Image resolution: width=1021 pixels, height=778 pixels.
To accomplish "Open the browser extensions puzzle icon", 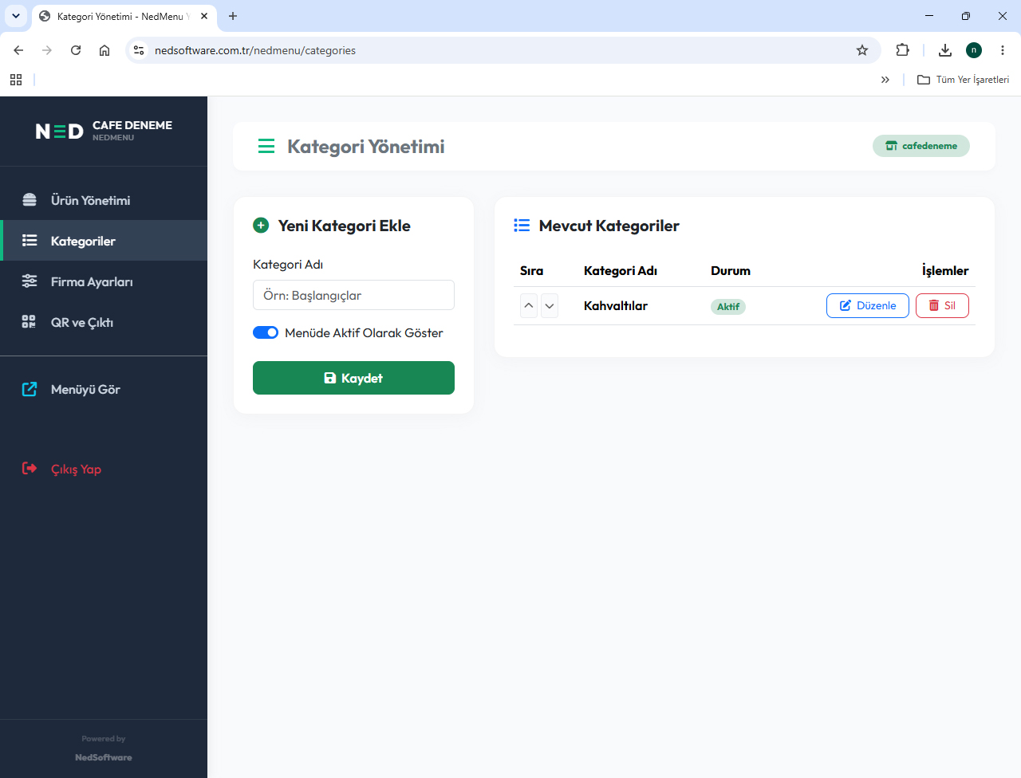I will point(902,50).
